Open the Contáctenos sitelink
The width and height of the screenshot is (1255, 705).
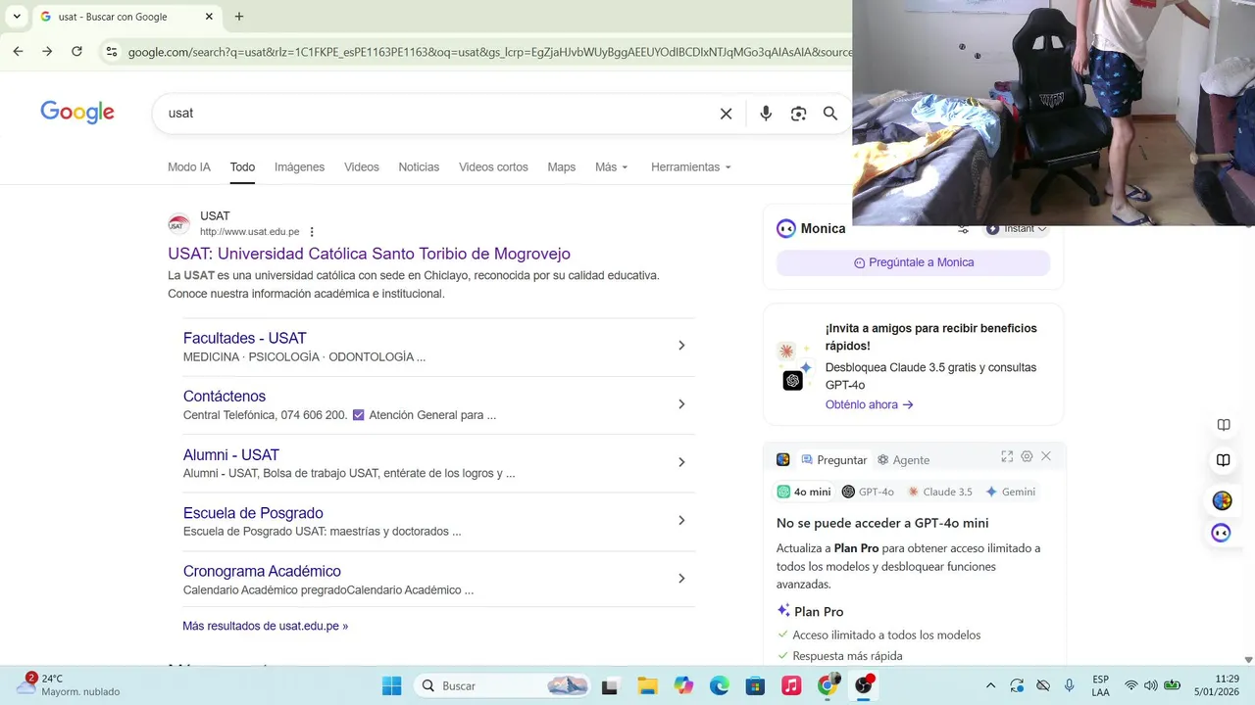[225, 397]
